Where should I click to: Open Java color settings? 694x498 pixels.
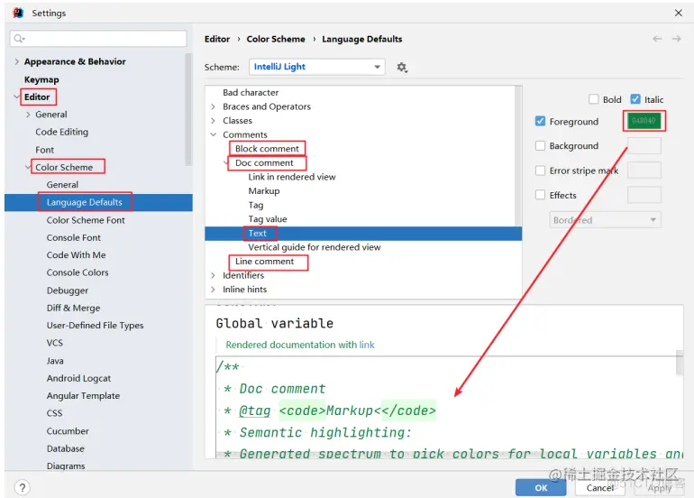(55, 361)
